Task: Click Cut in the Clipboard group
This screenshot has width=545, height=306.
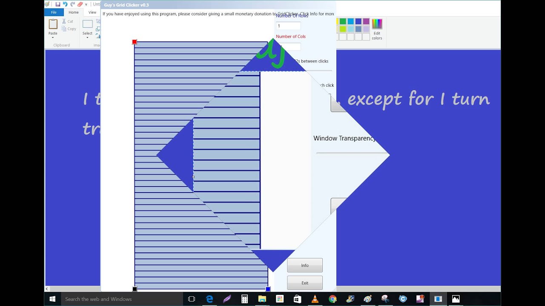Action: 67,21
